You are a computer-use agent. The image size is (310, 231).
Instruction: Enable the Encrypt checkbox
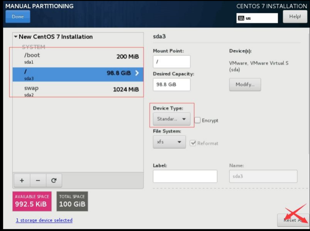197,120
